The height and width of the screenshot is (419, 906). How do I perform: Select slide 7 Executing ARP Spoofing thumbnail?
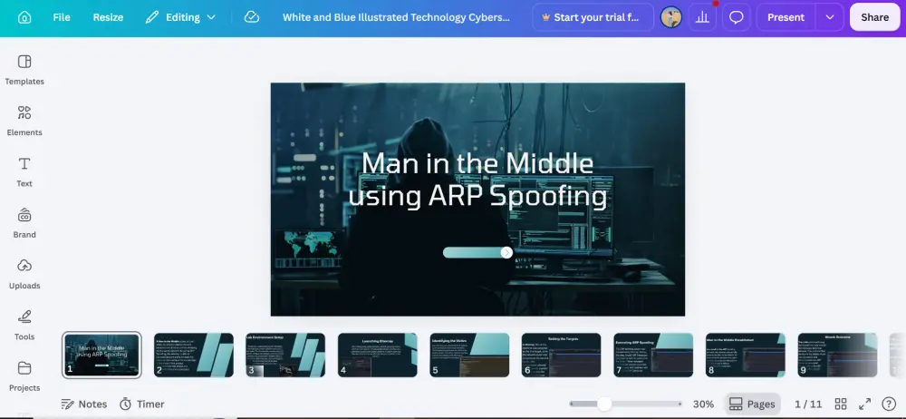coord(653,355)
